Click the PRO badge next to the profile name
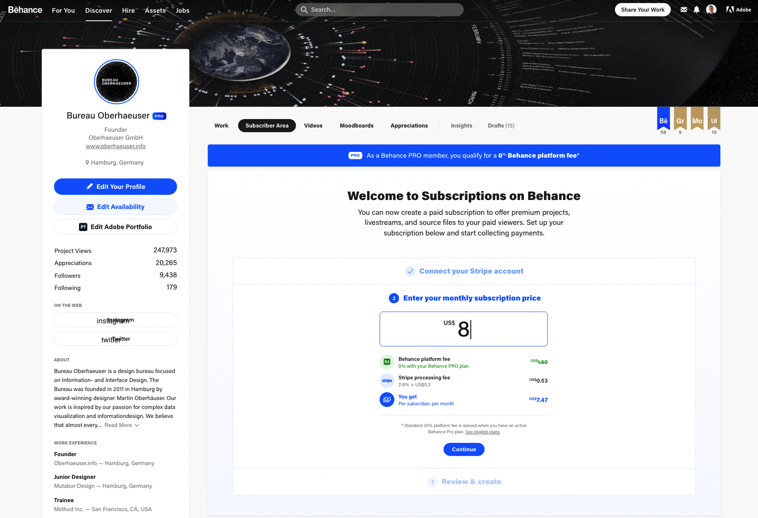This screenshot has height=518, width=758. [159, 116]
